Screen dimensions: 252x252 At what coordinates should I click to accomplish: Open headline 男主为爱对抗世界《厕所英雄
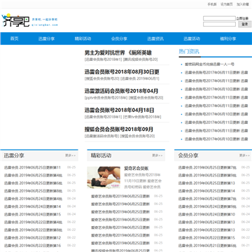point(118,52)
